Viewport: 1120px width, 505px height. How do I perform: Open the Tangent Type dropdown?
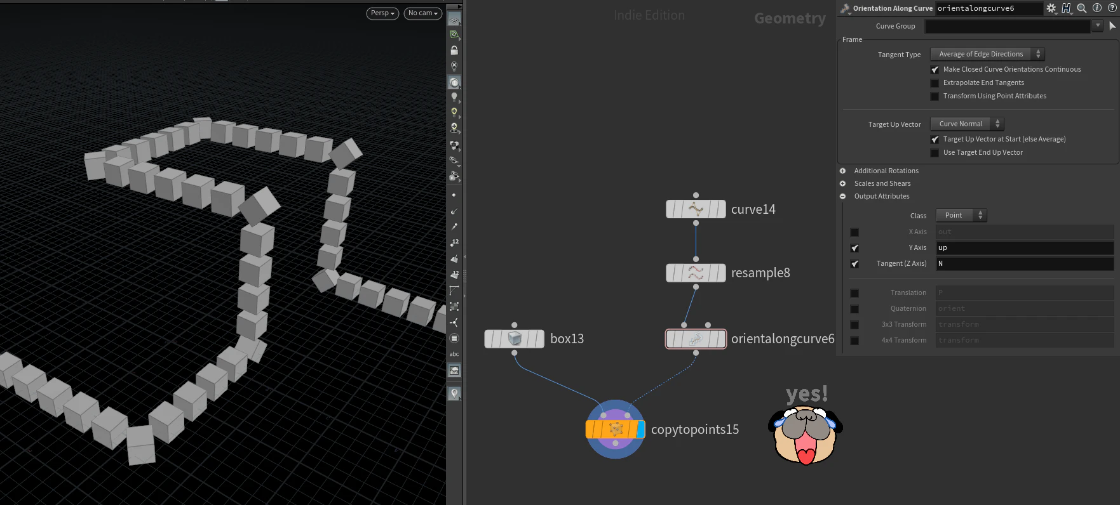(987, 55)
